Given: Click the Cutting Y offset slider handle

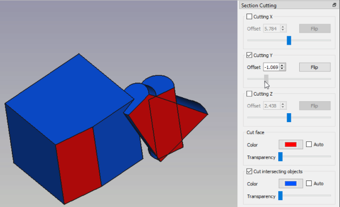Looking at the screenshot, I should pos(266,79).
